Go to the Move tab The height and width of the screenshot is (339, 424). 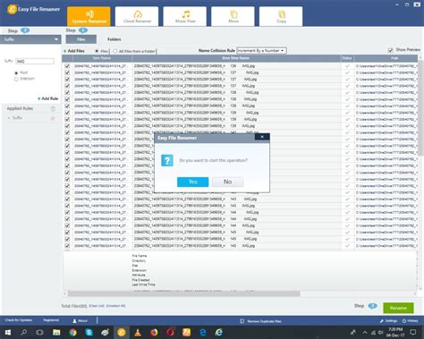click(233, 17)
